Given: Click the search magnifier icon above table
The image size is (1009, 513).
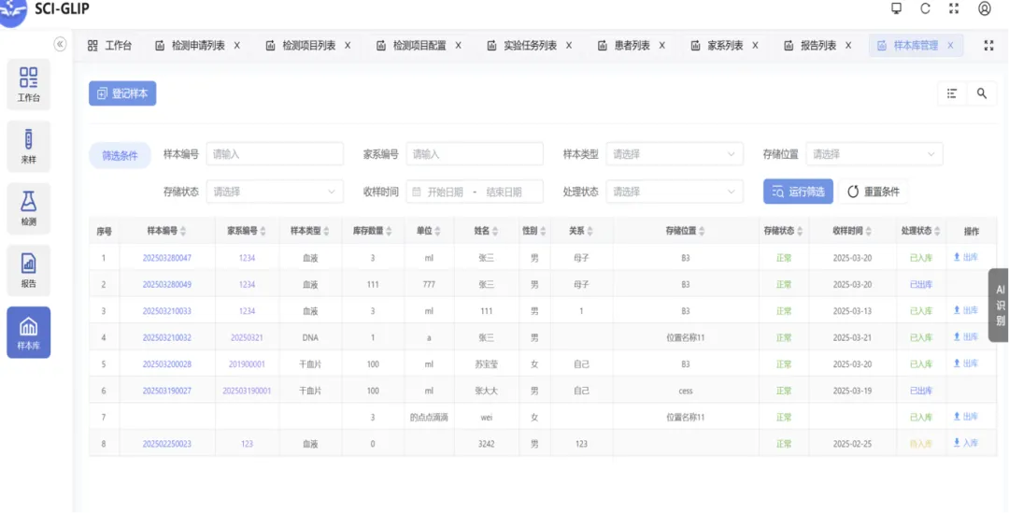Looking at the screenshot, I should [x=982, y=93].
